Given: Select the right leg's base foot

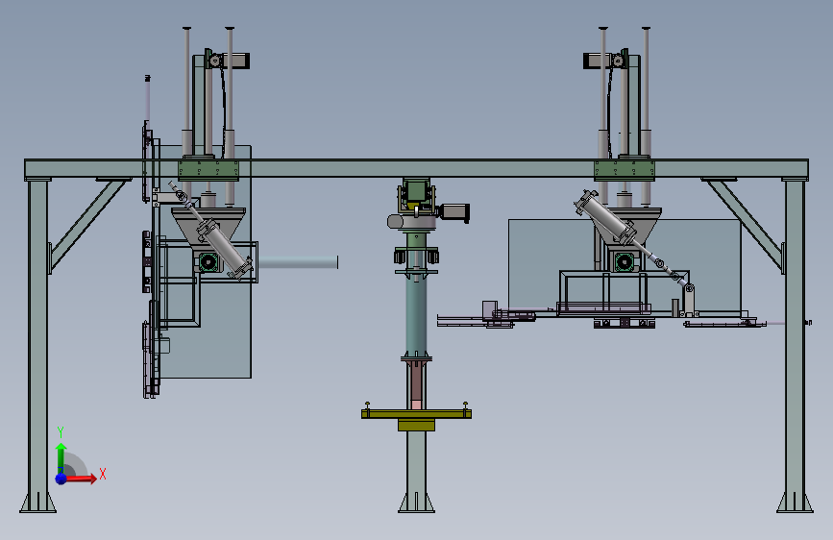Looking at the screenshot, I should (x=795, y=503).
